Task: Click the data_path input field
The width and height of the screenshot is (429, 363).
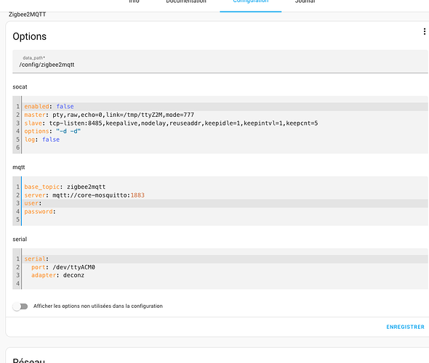Action: [x=220, y=62]
